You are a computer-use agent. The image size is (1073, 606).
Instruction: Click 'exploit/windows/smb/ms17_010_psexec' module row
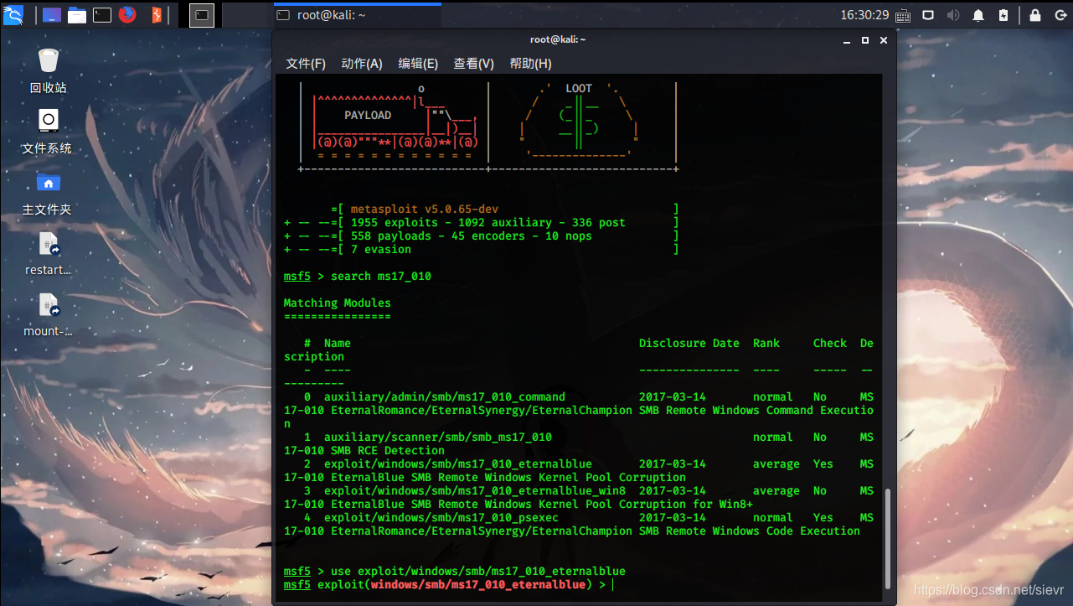coord(441,518)
